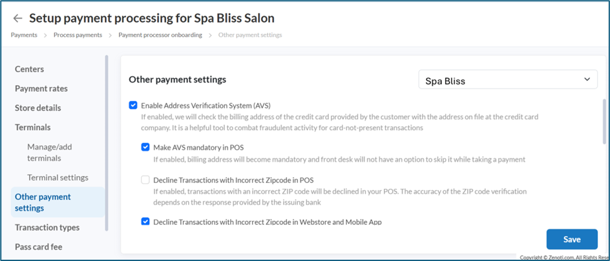
Task: Click the back arrow icon
Action: [x=17, y=18]
